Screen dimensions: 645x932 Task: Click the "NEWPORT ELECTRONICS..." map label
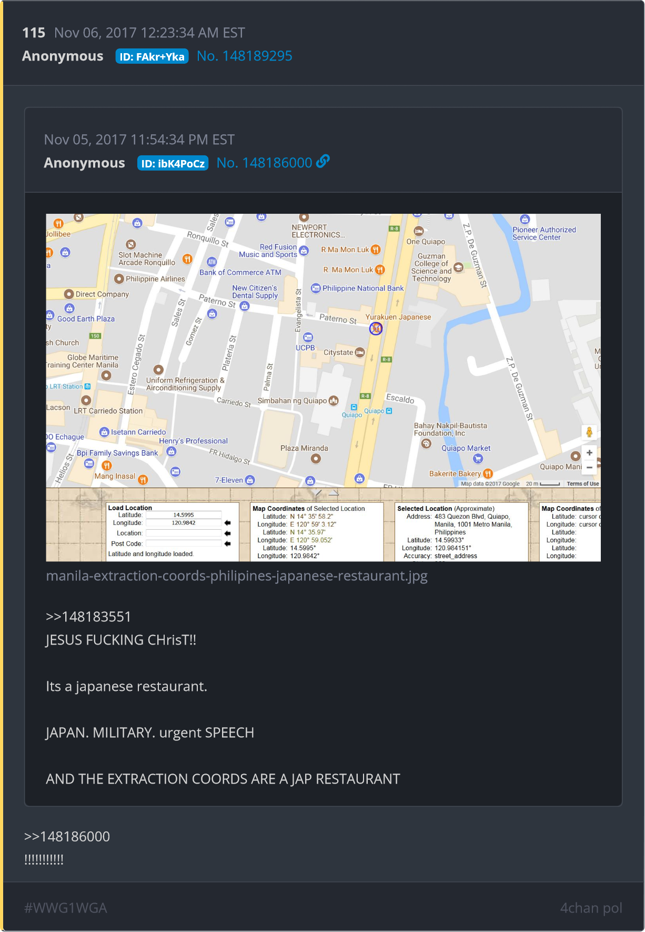pyautogui.click(x=318, y=231)
